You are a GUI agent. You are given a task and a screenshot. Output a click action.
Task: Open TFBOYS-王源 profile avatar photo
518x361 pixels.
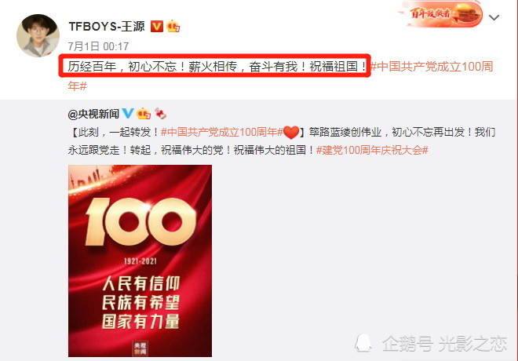click(x=38, y=35)
